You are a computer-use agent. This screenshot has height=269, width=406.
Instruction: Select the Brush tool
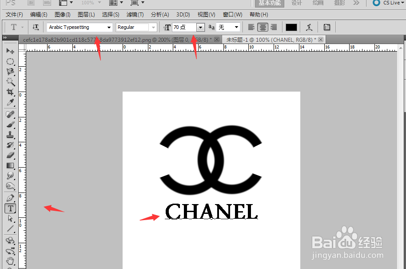point(10,124)
